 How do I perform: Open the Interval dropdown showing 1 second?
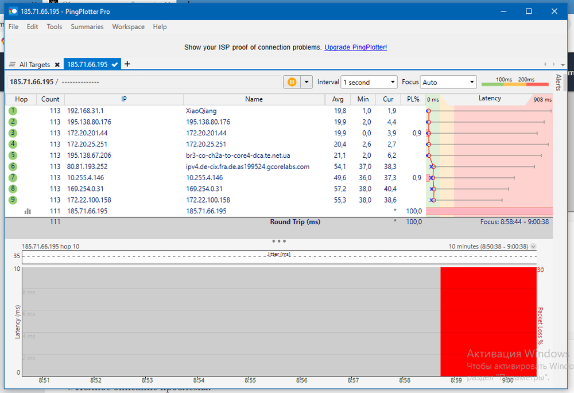[369, 82]
